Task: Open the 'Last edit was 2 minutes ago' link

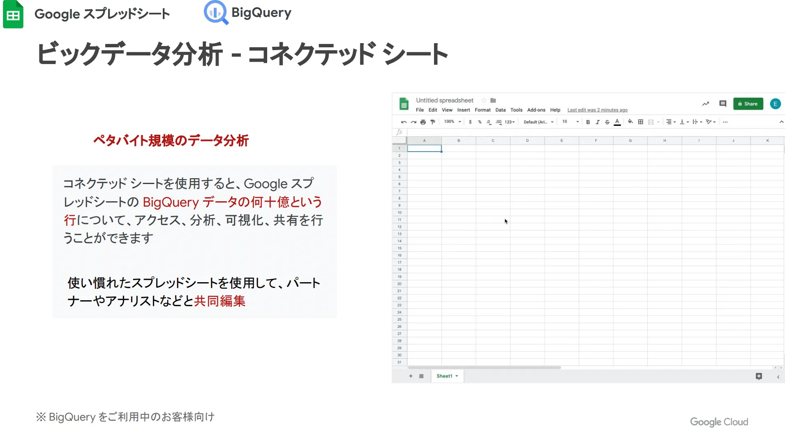Action: point(598,110)
